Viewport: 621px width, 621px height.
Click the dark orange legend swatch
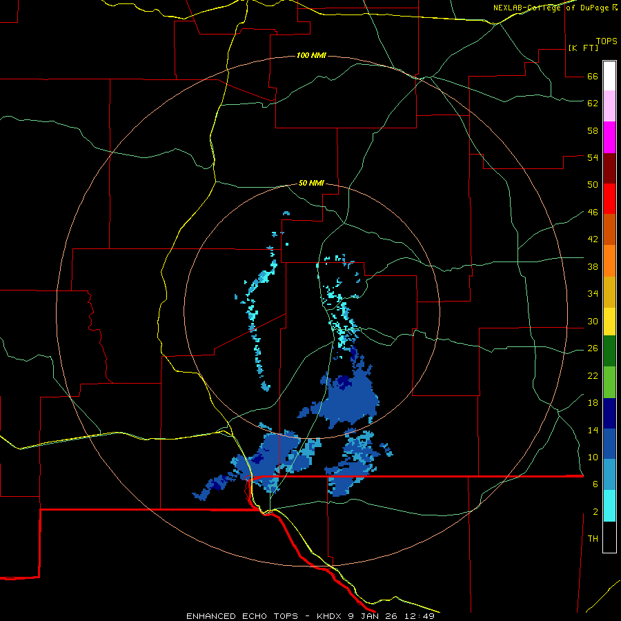[x=609, y=229]
